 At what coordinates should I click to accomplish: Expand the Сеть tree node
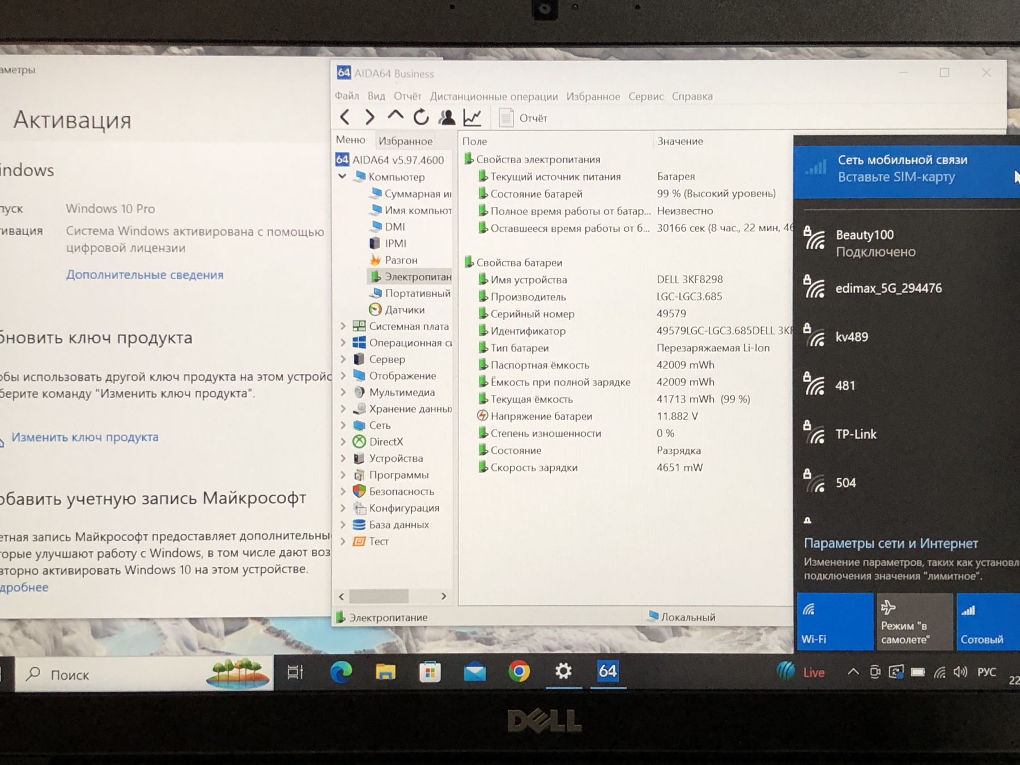[x=343, y=425]
